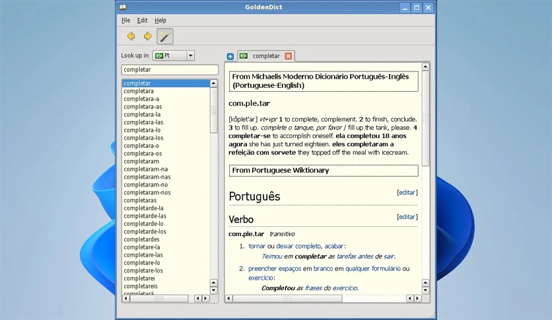Select 'completarde-los' in the word list
The image size is (552, 320).
pos(166,231)
